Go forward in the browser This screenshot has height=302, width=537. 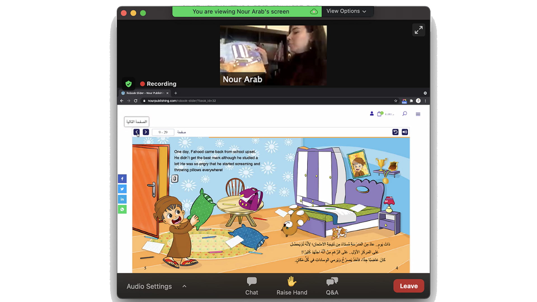tap(129, 101)
